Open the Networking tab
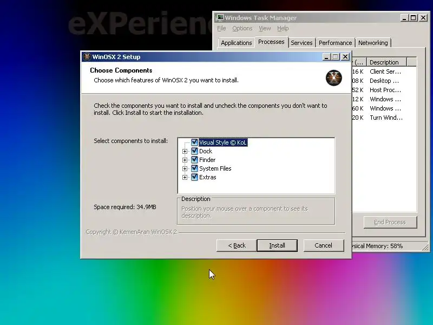The width and height of the screenshot is (433, 325). [x=373, y=43]
